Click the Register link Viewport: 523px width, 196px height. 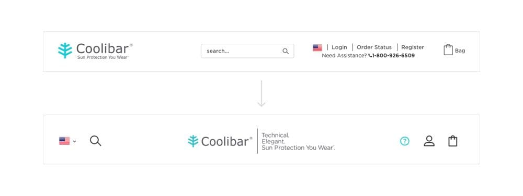click(x=413, y=47)
